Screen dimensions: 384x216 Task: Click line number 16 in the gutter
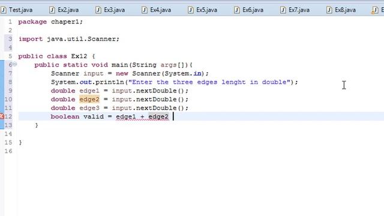tap(8, 151)
